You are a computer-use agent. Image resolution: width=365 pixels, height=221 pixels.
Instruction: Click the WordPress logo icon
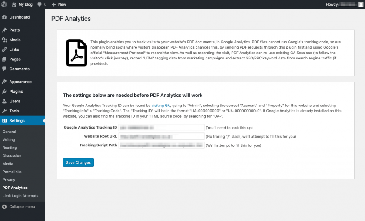click(x=4, y=4)
